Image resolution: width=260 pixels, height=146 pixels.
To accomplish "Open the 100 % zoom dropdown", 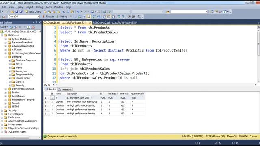I will point(53,85).
